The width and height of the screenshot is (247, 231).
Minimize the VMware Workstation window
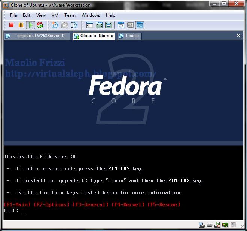(214, 3)
